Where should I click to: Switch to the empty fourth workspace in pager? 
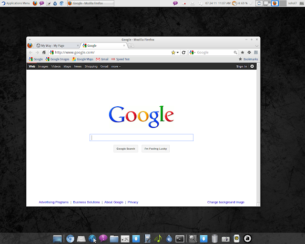click(x=283, y=3)
